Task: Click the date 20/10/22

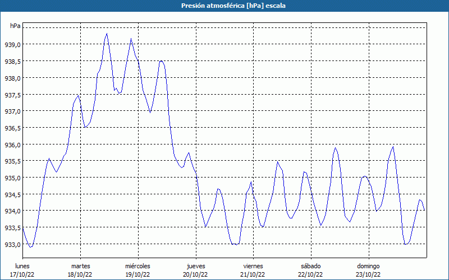Action: (x=195, y=274)
